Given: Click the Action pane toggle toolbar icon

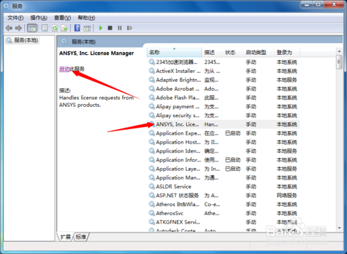Looking at the screenshot, I should 87,28.
